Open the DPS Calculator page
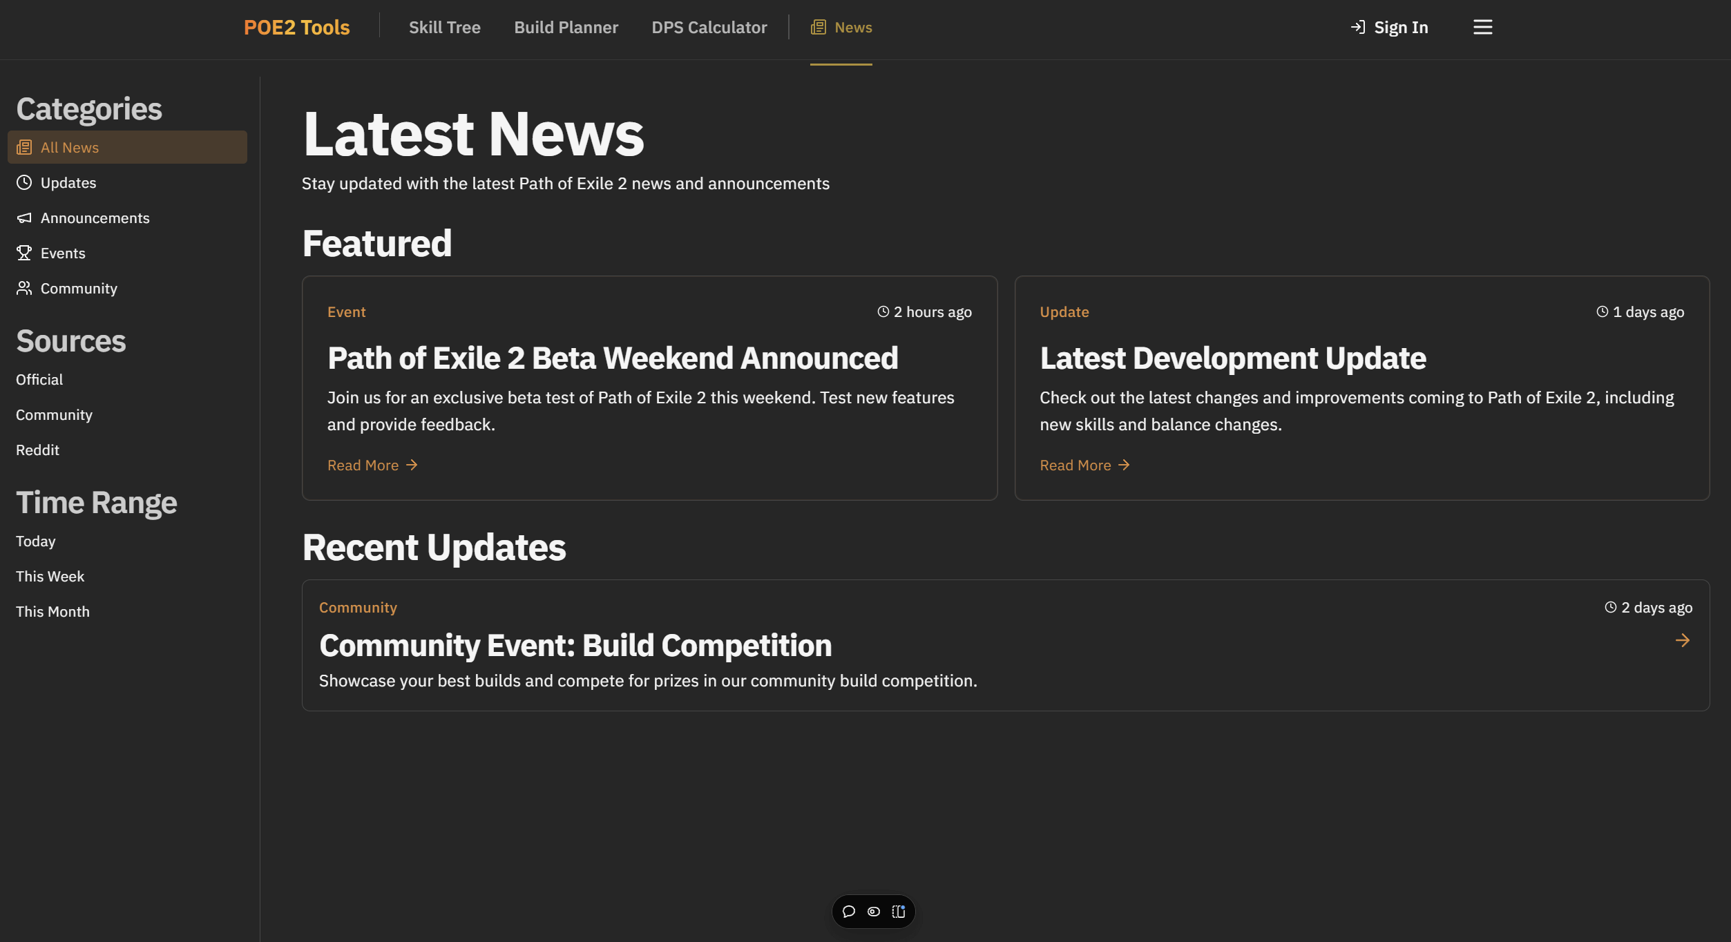This screenshot has height=942, width=1731. (709, 27)
